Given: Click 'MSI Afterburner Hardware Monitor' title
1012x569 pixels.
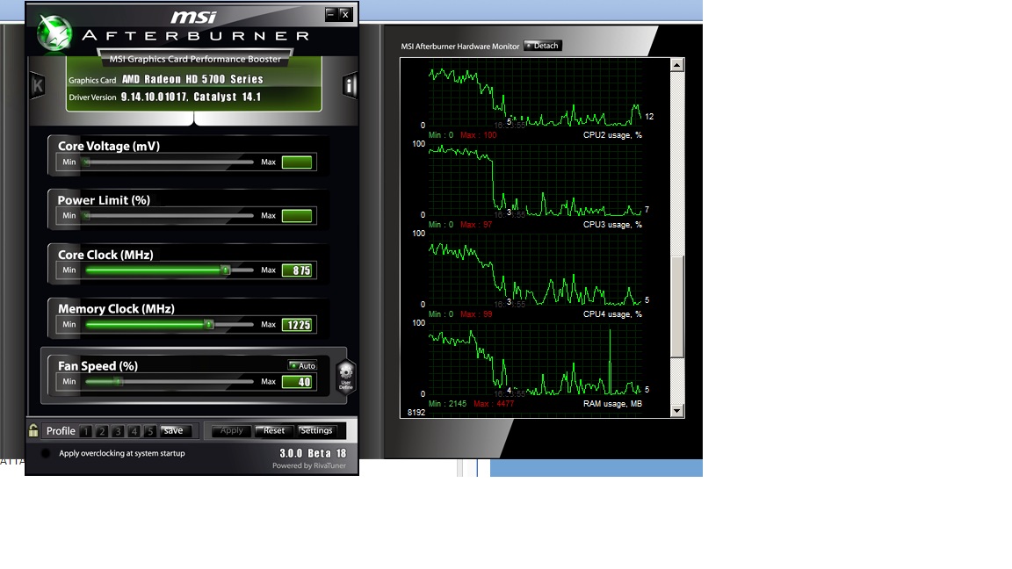Looking at the screenshot, I should click(460, 47).
